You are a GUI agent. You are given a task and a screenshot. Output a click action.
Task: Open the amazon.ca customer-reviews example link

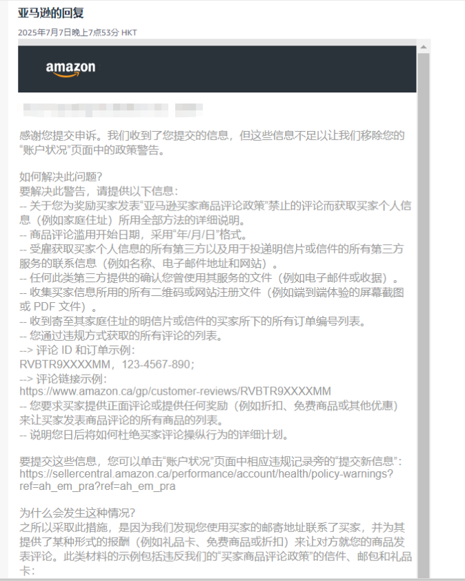(175, 391)
